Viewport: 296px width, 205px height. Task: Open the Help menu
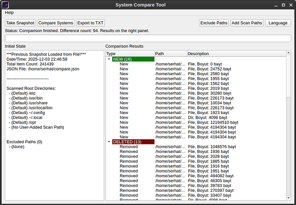(x=9, y=13)
